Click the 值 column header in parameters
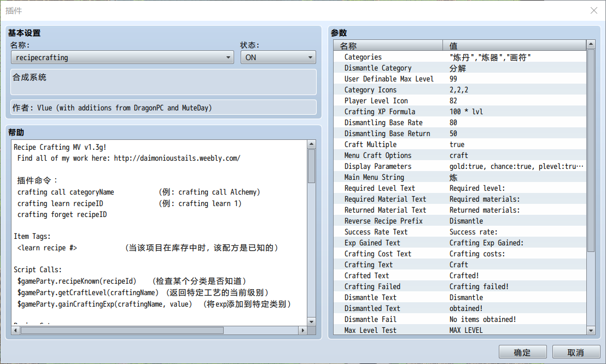This screenshot has height=364, width=606. click(x=515, y=45)
